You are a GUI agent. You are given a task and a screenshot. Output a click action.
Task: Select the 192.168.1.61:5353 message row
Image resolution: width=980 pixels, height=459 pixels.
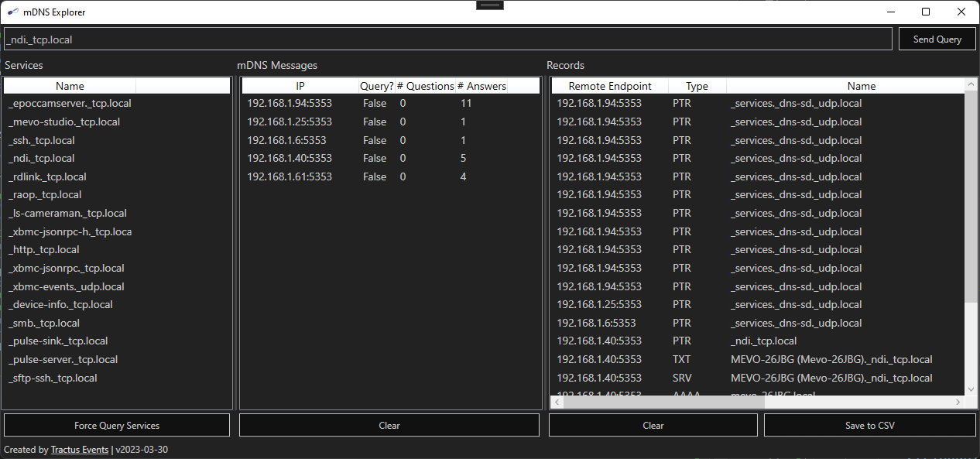(290, 176)
